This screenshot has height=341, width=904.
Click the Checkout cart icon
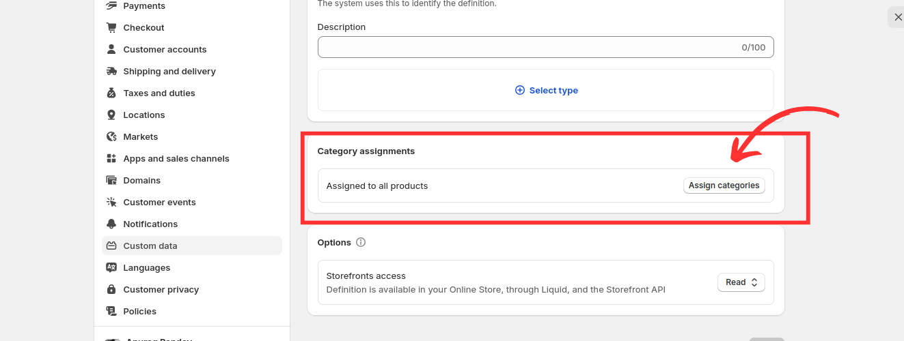(111, 27)
